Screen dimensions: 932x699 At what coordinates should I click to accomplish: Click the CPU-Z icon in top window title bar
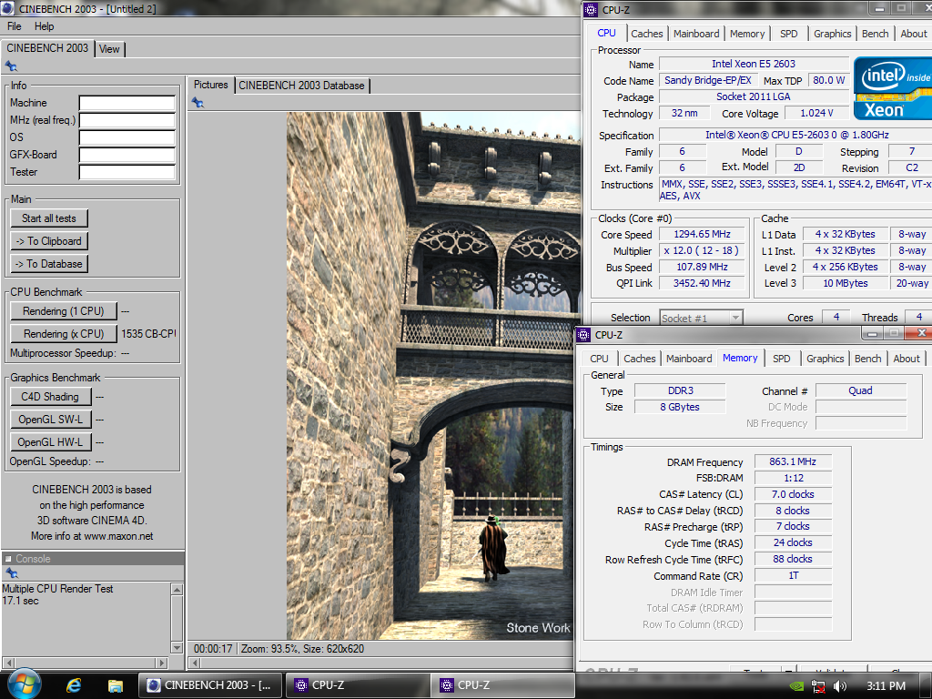pyautogui.click(x=590, y=9)
